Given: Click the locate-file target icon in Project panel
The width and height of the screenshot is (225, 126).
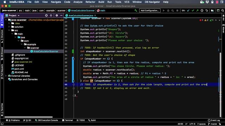Looking at the screenshot, I should pyautogui.click(x=46, y=15).
